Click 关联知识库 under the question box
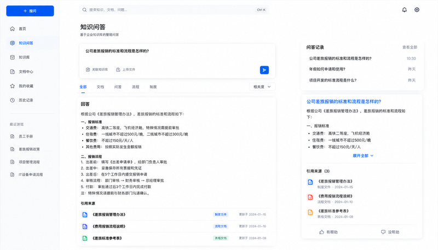The width and height of the screenshot is (438, 250). point(97,69)
